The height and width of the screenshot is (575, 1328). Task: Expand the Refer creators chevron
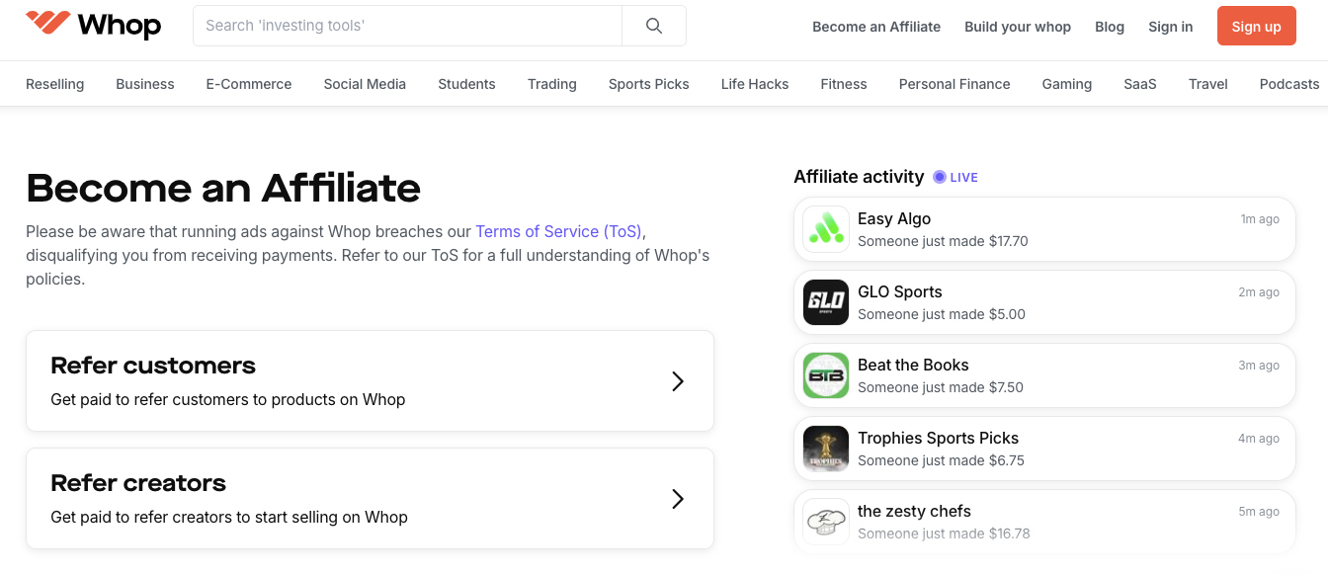click(x=679, y=499)
